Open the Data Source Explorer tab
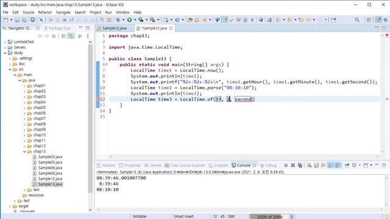 coord(185,165)
